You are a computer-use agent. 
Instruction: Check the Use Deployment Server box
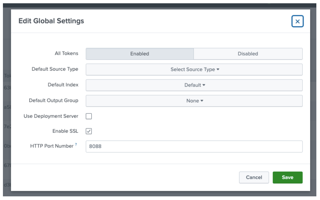click(x=89, y=116)
